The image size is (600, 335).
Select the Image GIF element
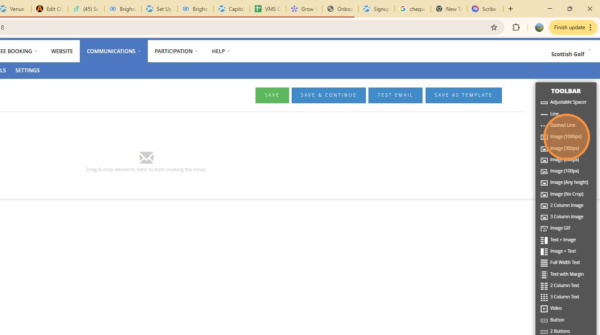click(556, 228)
